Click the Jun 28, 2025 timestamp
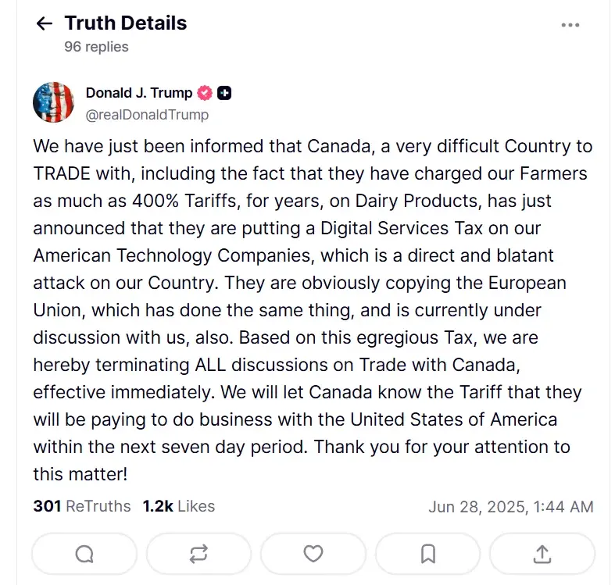Screen dimensions: 615x585 (x=510, y=507)
